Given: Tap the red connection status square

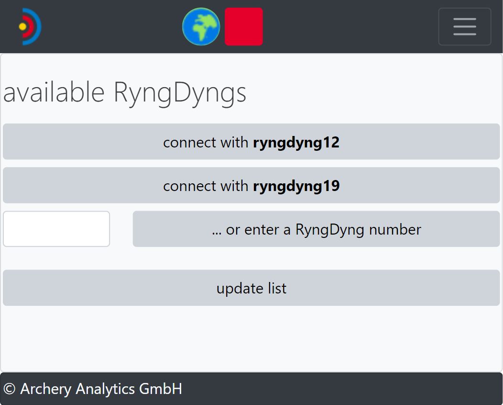Looking at the screenshot, I should coord(244,27).
